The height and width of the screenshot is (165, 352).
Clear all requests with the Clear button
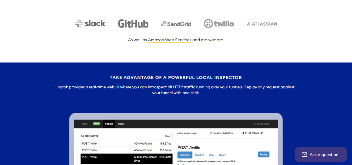pyautogui.click(x=168, y=136)
